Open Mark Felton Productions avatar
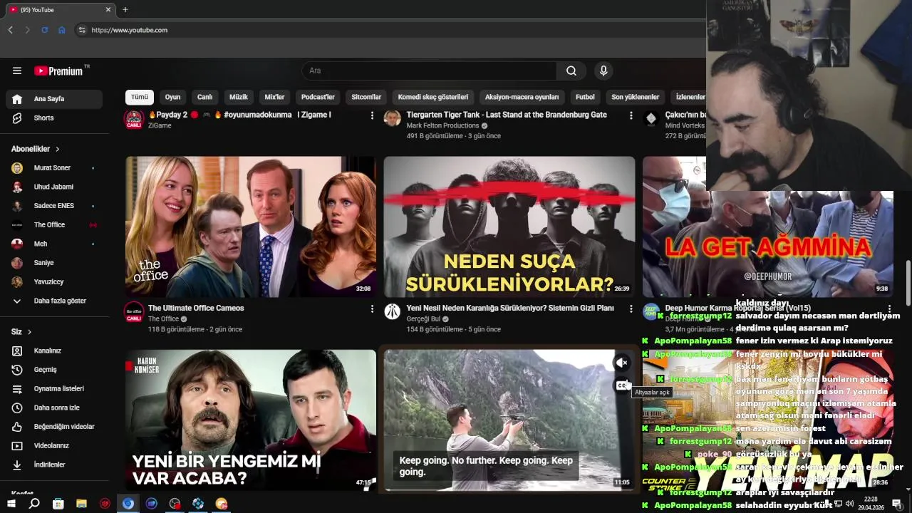Viewport: 912px width, 513px height. point(393,118)
